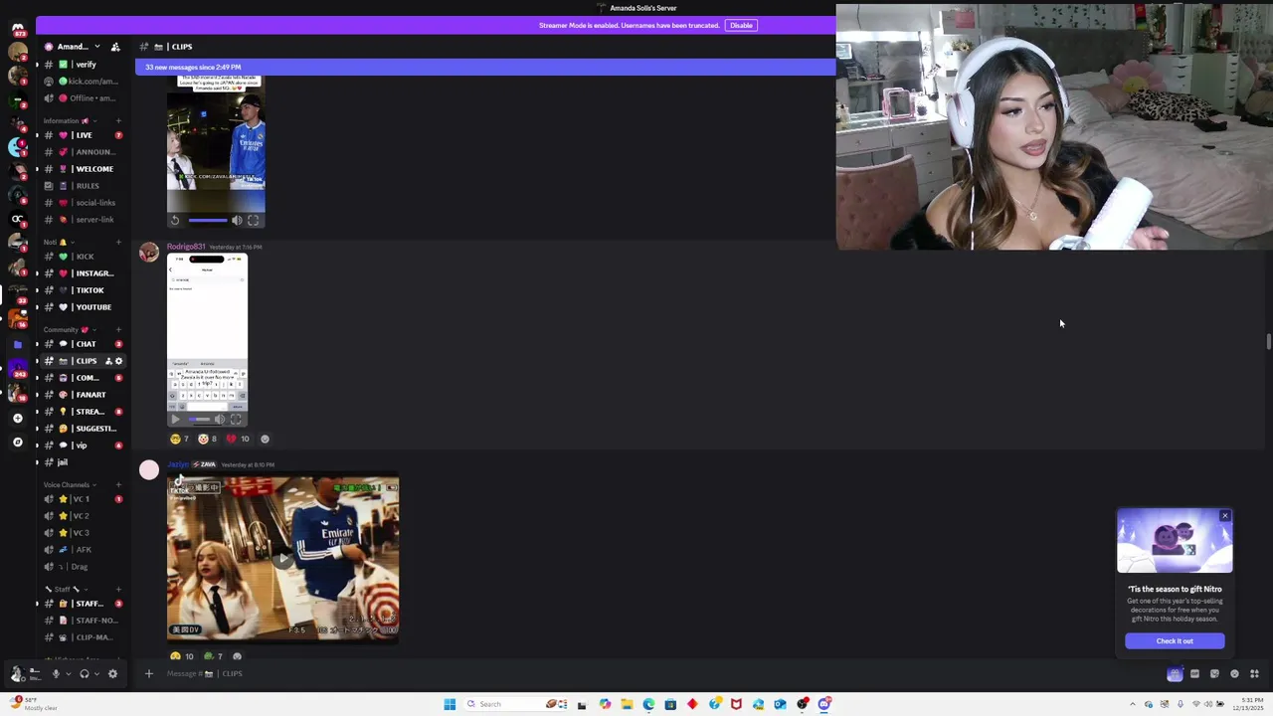Open the LIVE channel
Viewport: 1273px width, 716px height.
tap(82, 135)
